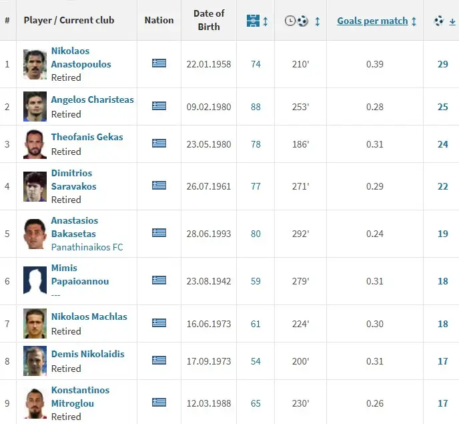The height and width of the screenshot is (424, 459).
Task: View Anastopoulos 29 goals details
Action: click(442, 64)
